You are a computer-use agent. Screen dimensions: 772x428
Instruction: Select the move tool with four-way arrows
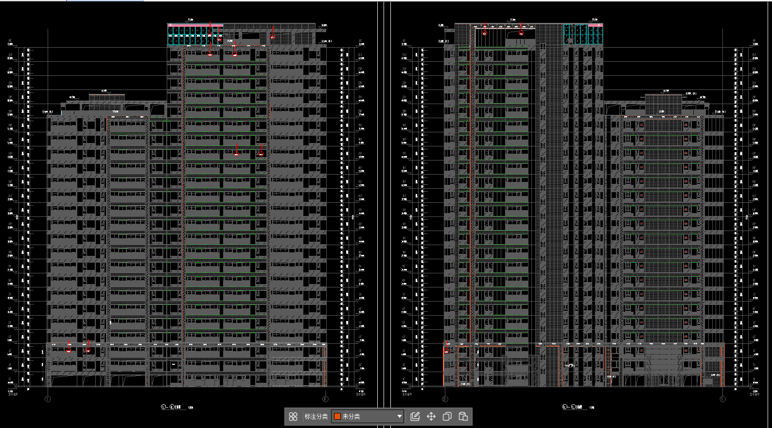431,416
